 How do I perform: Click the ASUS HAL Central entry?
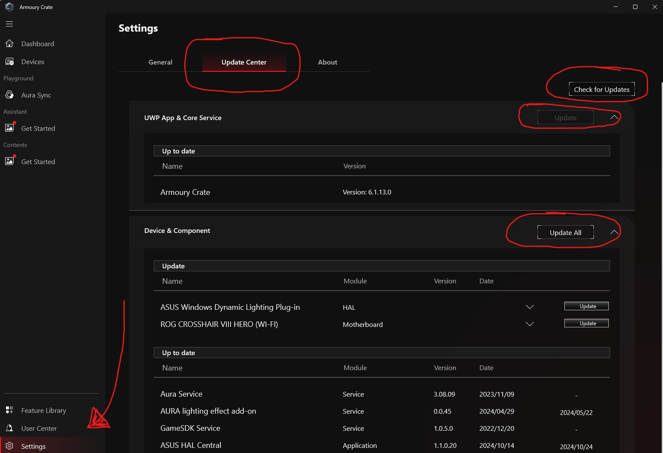point(191,445)
